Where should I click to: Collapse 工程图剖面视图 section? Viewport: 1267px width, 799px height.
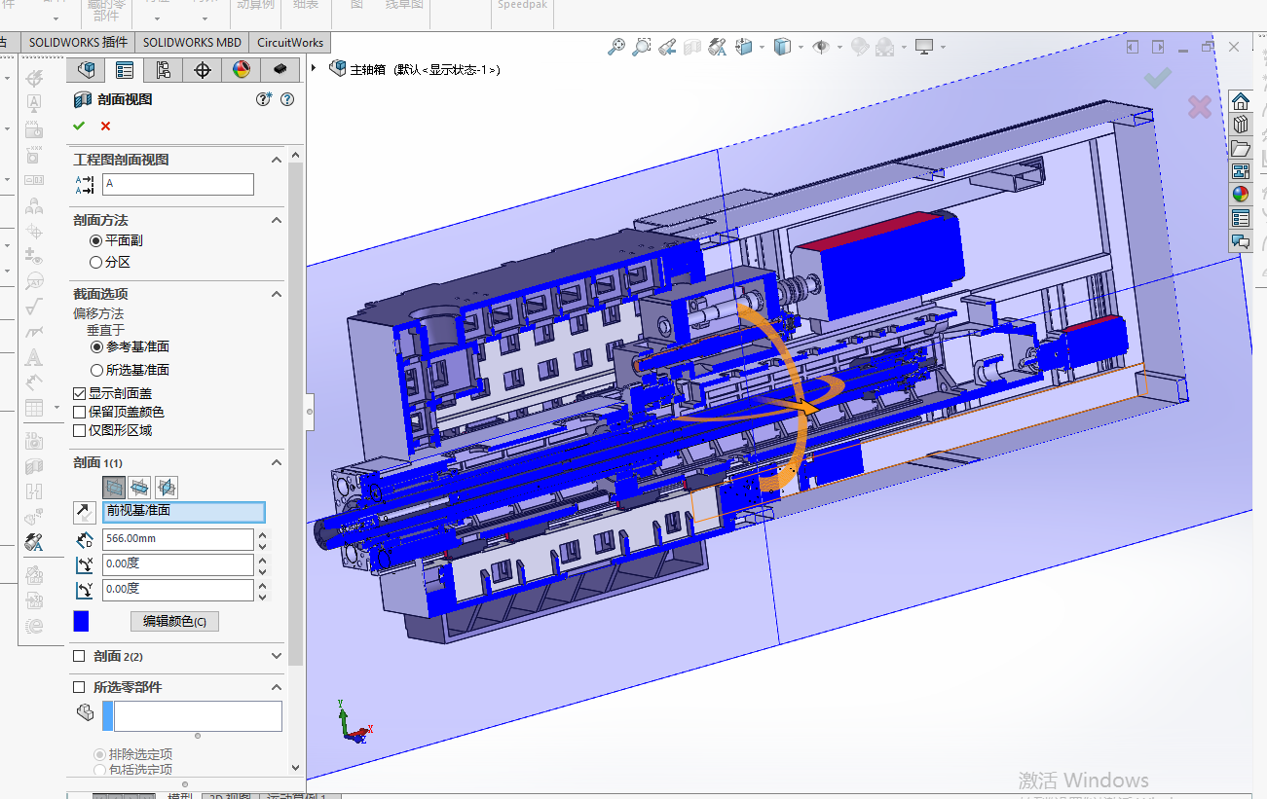277,160
